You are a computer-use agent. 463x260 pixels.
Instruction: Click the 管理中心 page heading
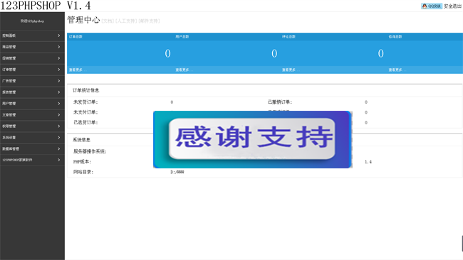[83, 20]
